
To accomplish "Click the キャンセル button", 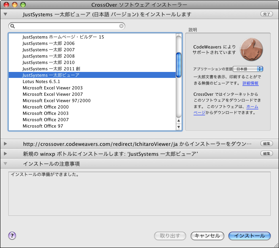I will coord(207,236).
